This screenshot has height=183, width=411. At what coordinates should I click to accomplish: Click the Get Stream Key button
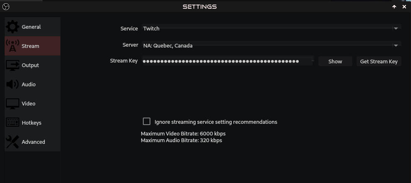[x=379, y=62]
